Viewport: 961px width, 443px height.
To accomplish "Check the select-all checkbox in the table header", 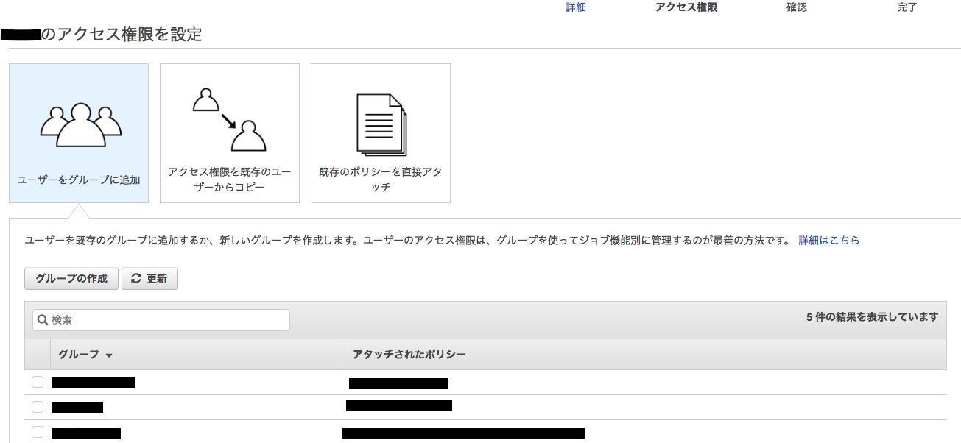I will pos(38,354).
